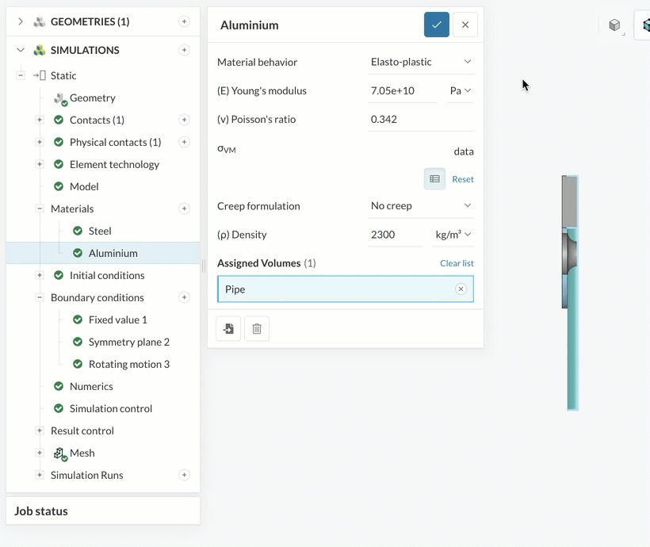
Task: Confirm Aluminium settings with checkmark button
Action: click(436, 25)
